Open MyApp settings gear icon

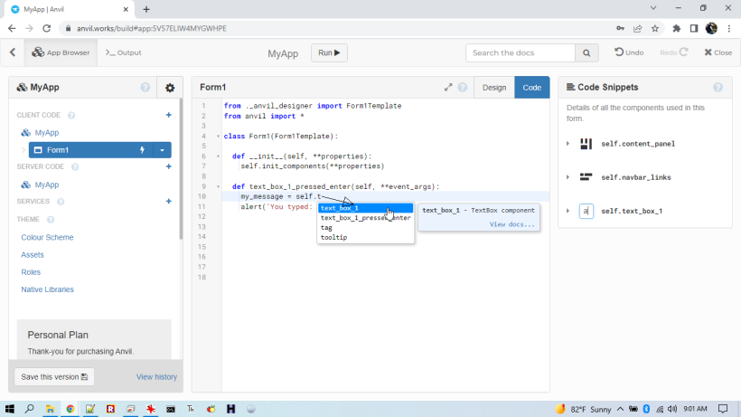click(x=169, y=88)
